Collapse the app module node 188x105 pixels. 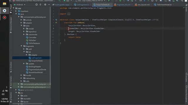click(x=14, y=8)
